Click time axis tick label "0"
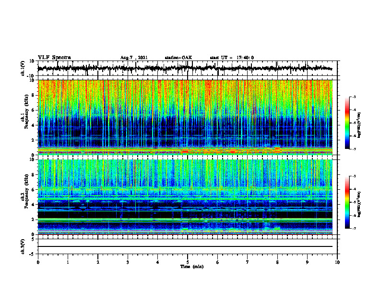Image resolution: width=380 pixels, height=294 pixels. [x=38, y=262]
